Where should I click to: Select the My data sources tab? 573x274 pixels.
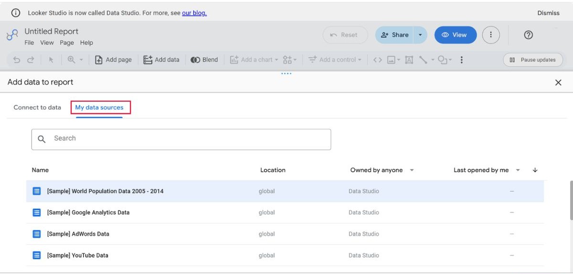[99, 107]
